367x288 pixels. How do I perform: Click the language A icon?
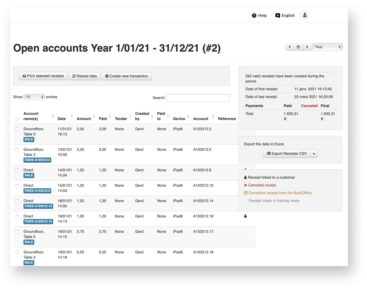click(278, 16)
